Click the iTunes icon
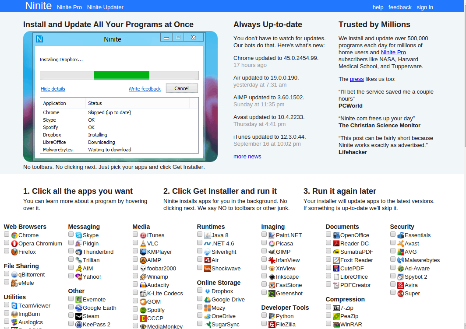Viewport: 466px width, 329px height. tap(143, 235)
